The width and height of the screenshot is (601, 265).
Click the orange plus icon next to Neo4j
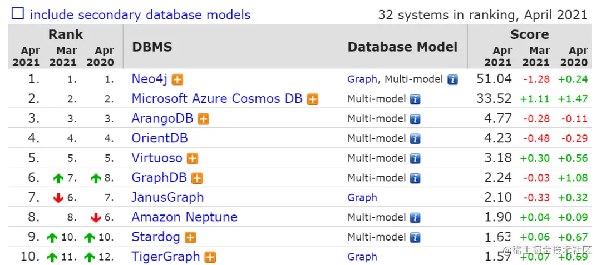[178, 79]
